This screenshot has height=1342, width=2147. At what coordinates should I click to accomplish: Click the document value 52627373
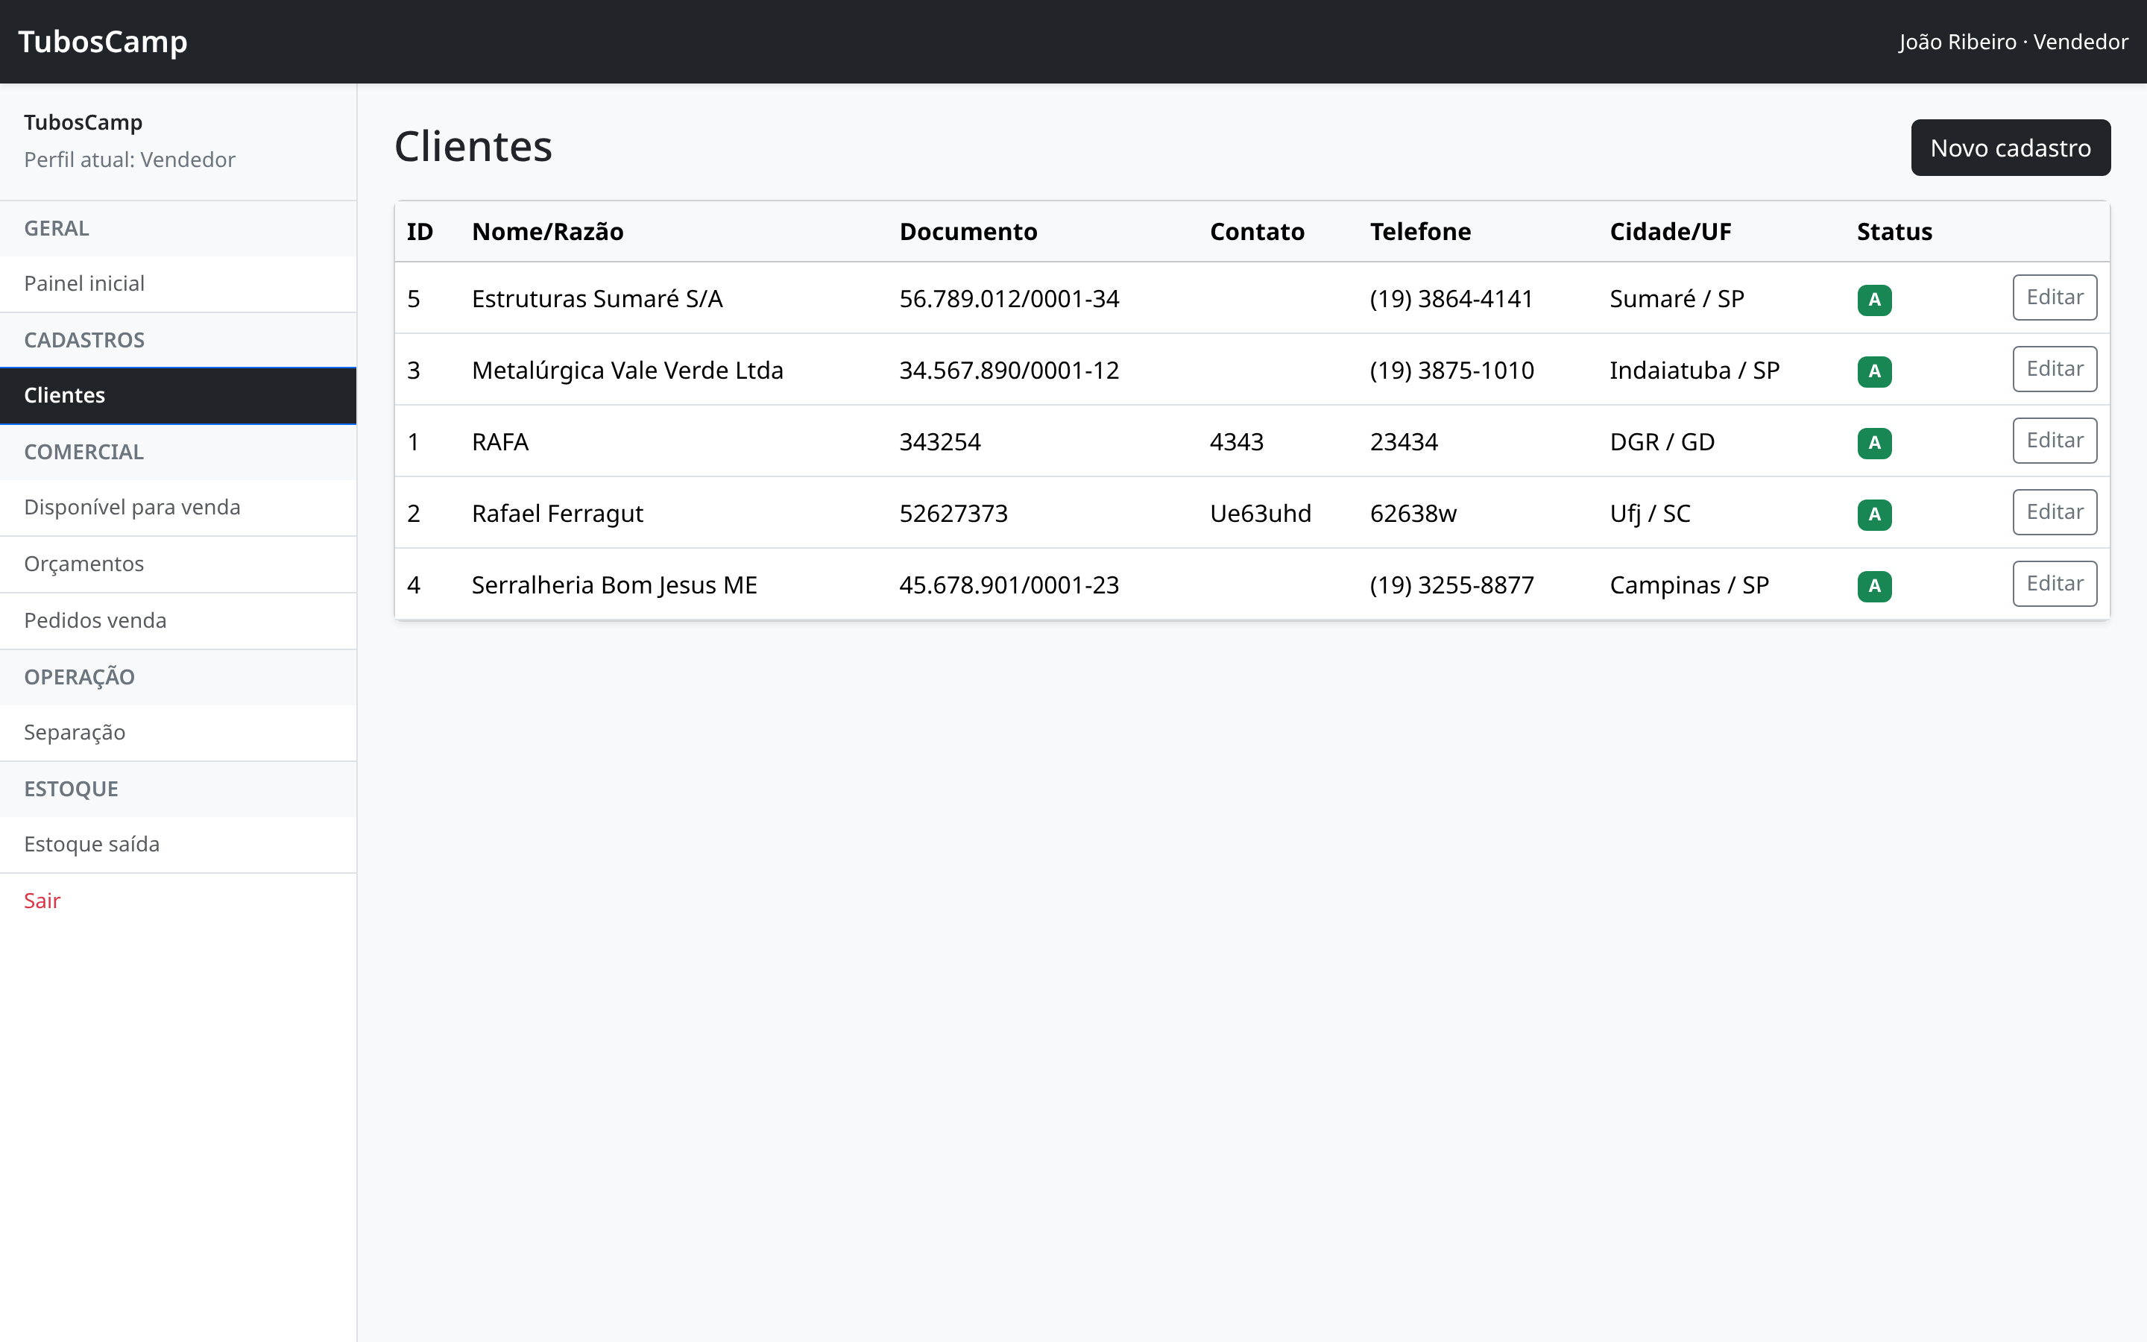coord(953,514)
